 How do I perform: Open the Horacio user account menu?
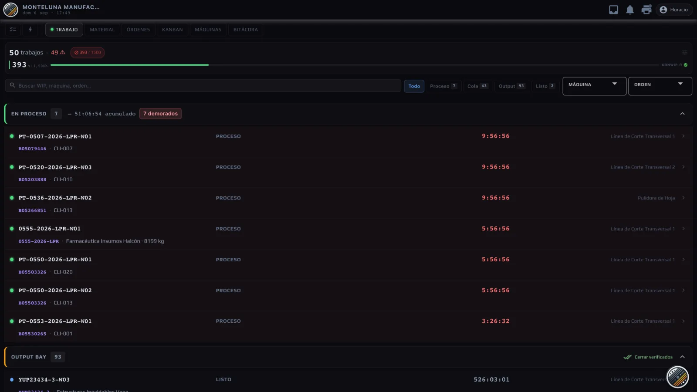(x=674, y=10)
